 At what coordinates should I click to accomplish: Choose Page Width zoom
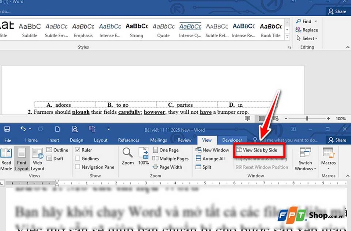tap(167, 167)
